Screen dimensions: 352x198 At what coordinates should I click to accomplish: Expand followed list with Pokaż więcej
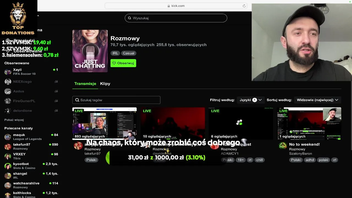pyautogui.click(x=14, y=120)
